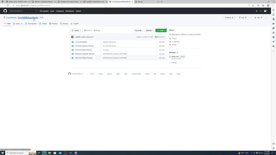Image resolution: width=276 pixels, height=155 pixels.
Task: Expand the plus create-new dropdown
Action: 260,11
